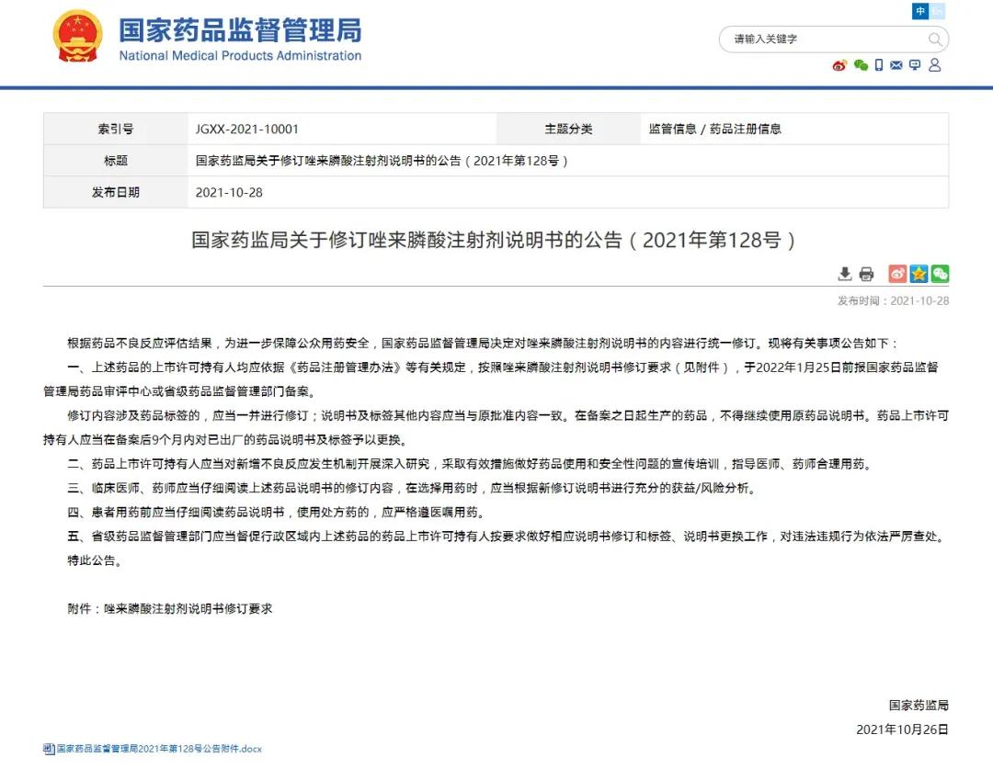Open the 128号公告附件.docx attachment link
The height and width of the screenshot is (780, 993).
click(158, 749)
